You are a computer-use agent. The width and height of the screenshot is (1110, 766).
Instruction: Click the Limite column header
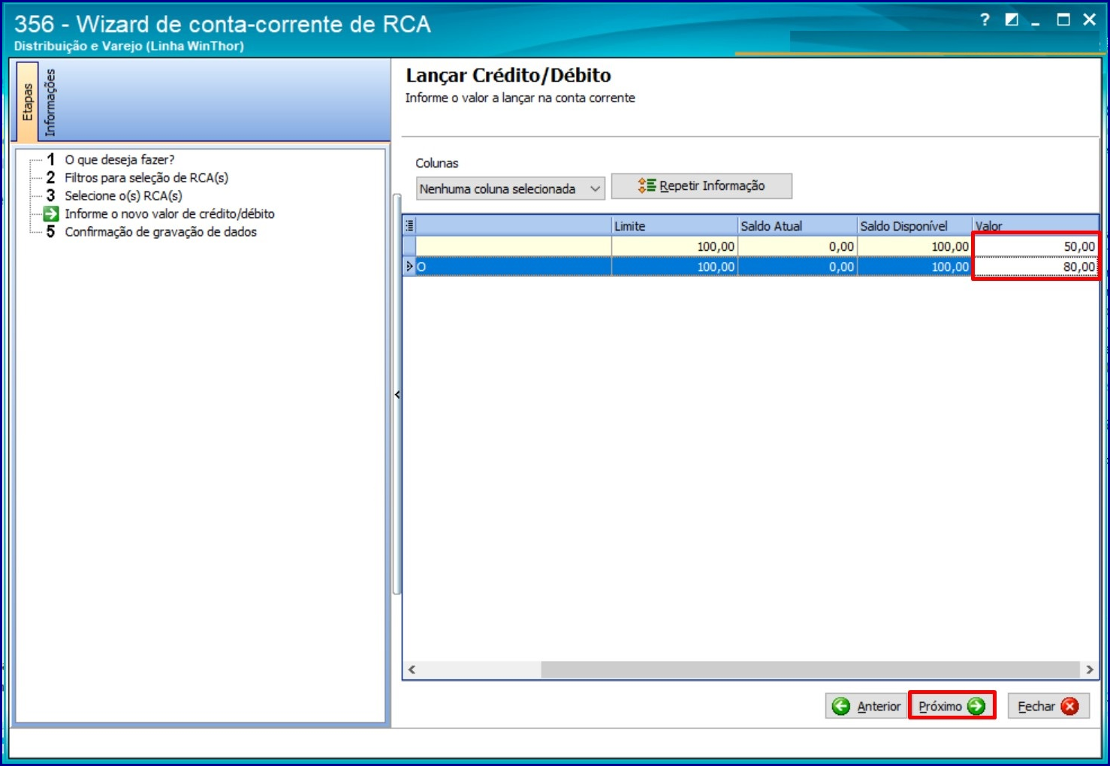[x=674, y=225]
